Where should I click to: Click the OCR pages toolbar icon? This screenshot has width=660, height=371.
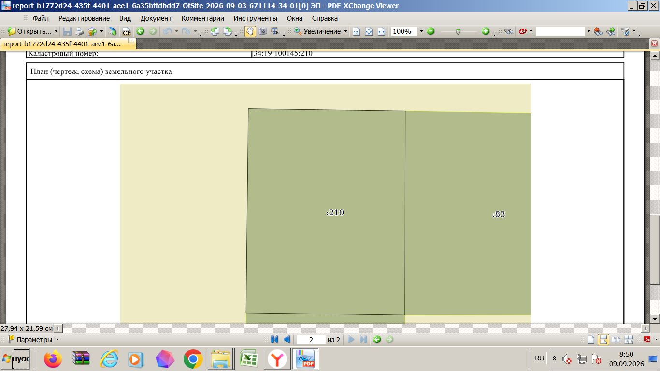pyautogui.click(x=127, y=31)
